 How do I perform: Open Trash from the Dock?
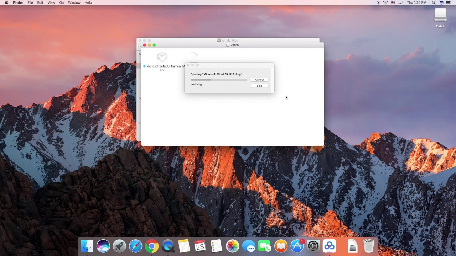[x=369, y=246]
